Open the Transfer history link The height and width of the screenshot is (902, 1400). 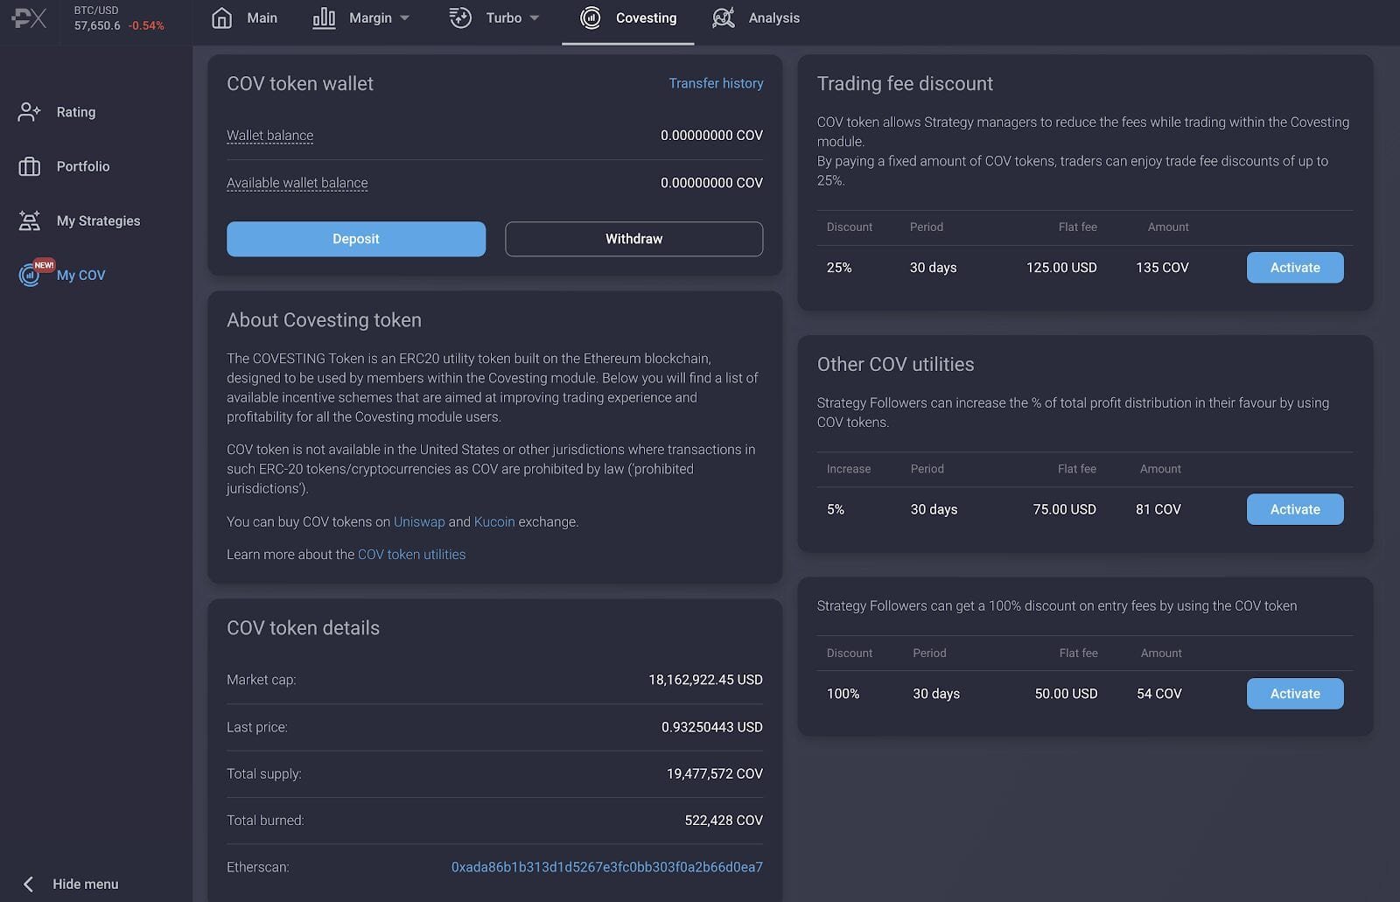716,83
